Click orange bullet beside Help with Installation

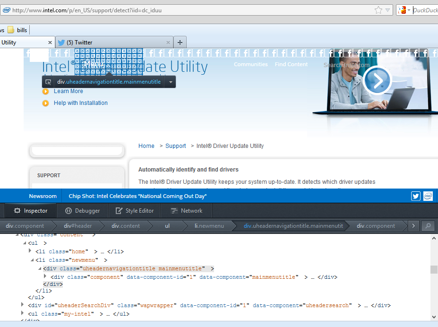(45, 103)
